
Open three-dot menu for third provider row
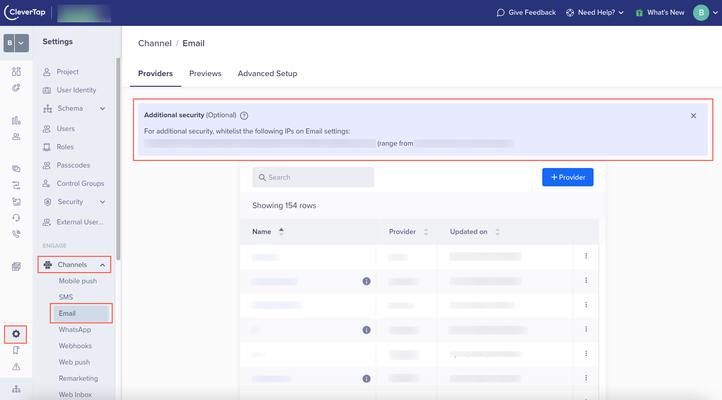click(586, 305)
